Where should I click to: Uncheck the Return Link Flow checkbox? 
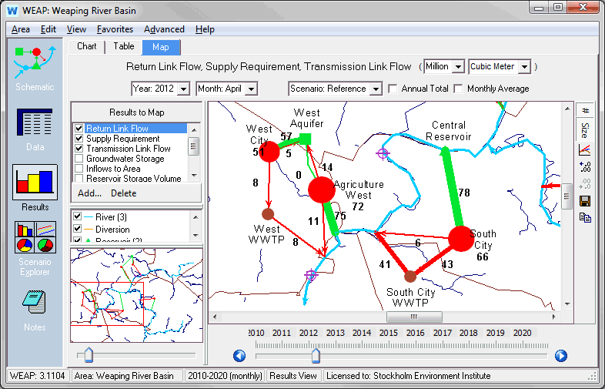click(x=79, y=129)
